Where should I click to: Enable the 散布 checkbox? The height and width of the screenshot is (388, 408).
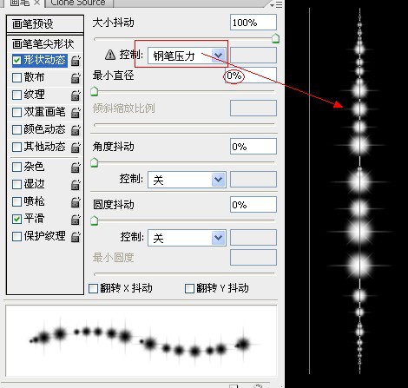[x=16, y=77]
